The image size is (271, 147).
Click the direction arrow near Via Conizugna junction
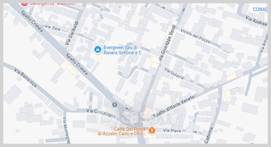pos(127,108)
